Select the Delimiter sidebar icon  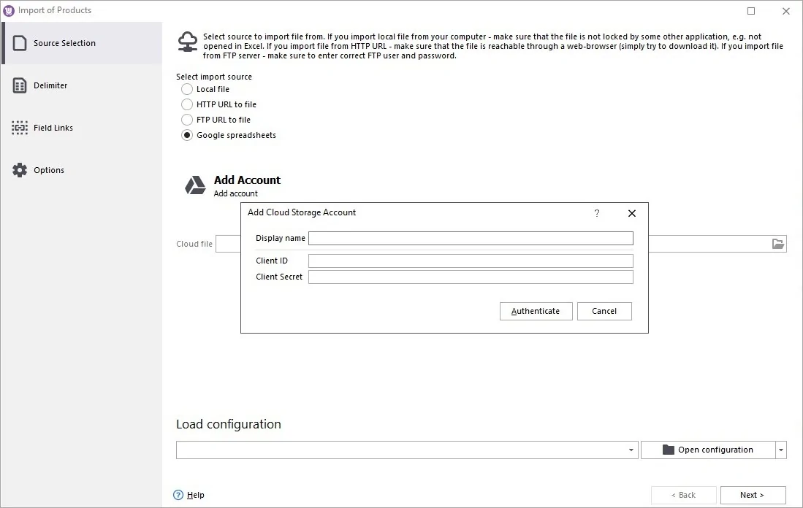19,85
